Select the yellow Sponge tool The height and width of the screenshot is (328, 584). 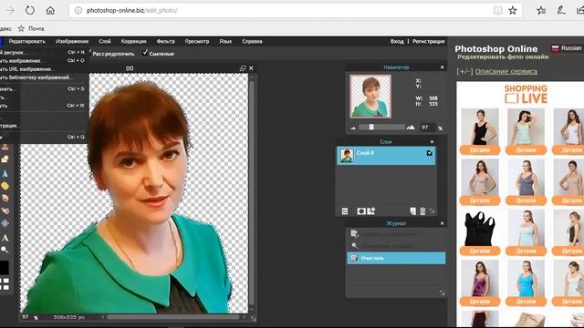pyautogui.click(x=5, y=186)
